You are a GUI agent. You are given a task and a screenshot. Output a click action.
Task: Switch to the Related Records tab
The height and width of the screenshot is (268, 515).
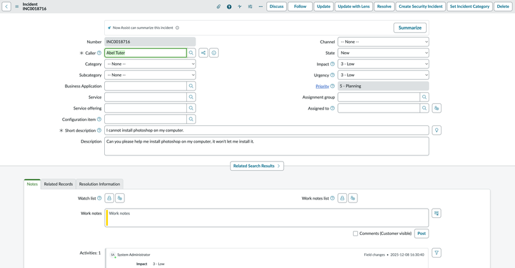click(x=58, y=184)
